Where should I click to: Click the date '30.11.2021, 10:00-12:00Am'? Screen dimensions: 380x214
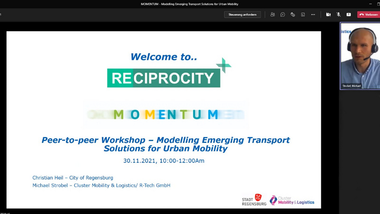pyautogui.click(x=164, y=161)
